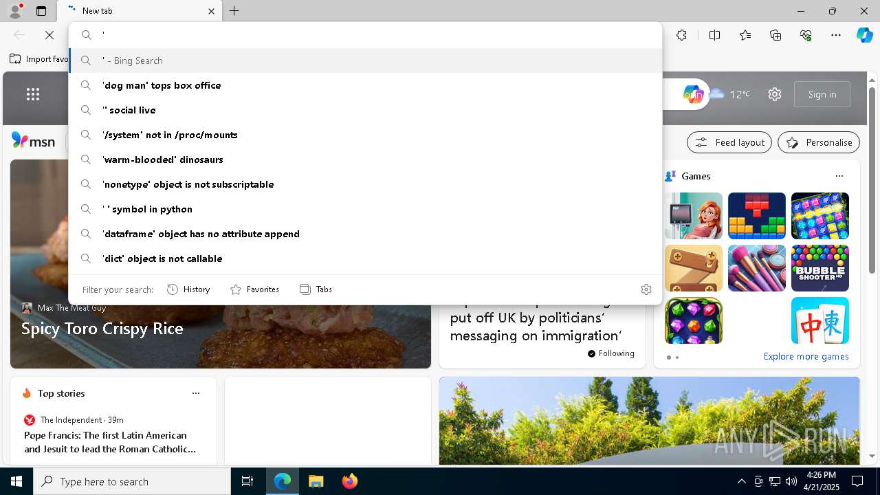Select 'warm-blooded' dinosaurs suggestion
The height and width of the screenshot is (495, 880).
click(x=365, y=159)
